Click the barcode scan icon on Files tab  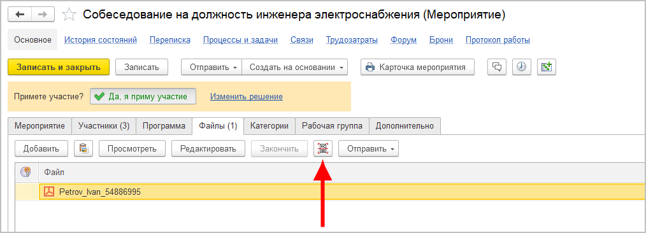323,148
